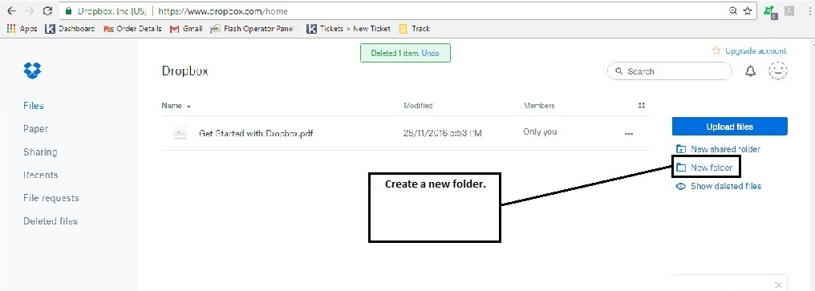Click the New folder link

(x=704, y=168)
